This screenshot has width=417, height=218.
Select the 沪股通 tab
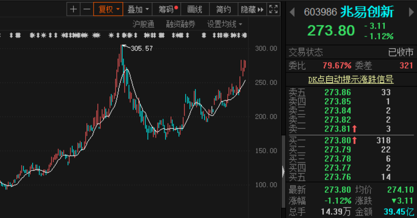143,24
